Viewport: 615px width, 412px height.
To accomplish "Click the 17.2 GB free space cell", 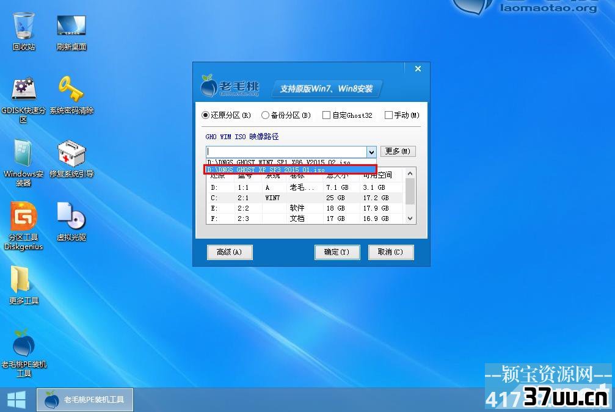I will [376, 198].
